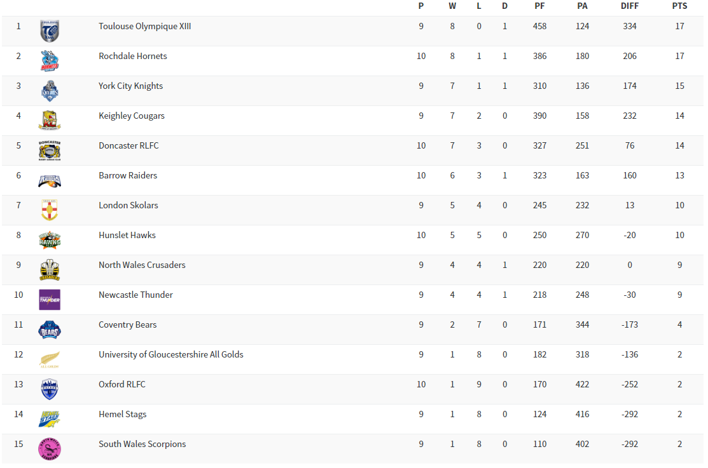
Task: Click the W column header
Action: coord(452,6)
